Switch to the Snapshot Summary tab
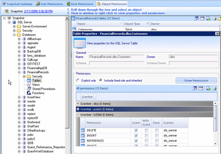 17,4
